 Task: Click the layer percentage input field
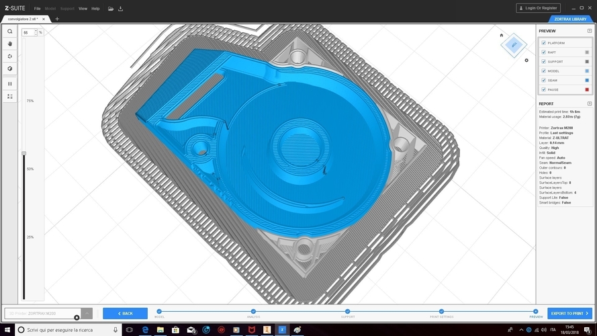point(28,33)
